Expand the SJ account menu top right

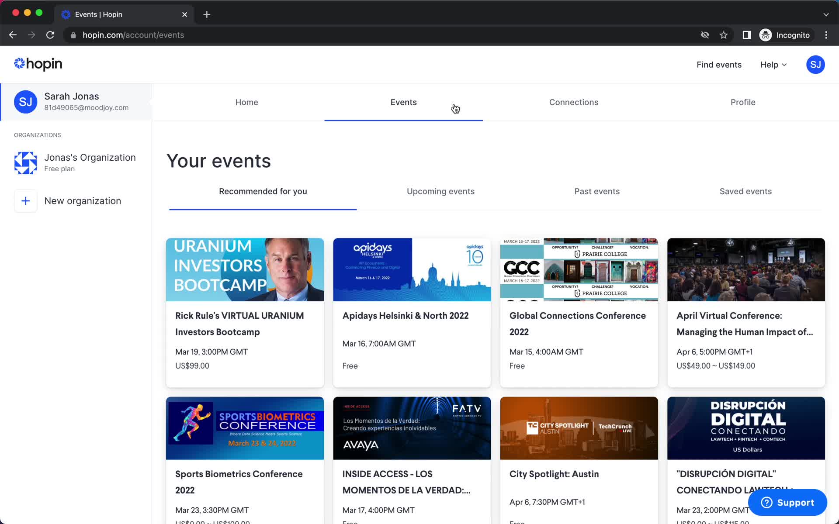(815, 65)
